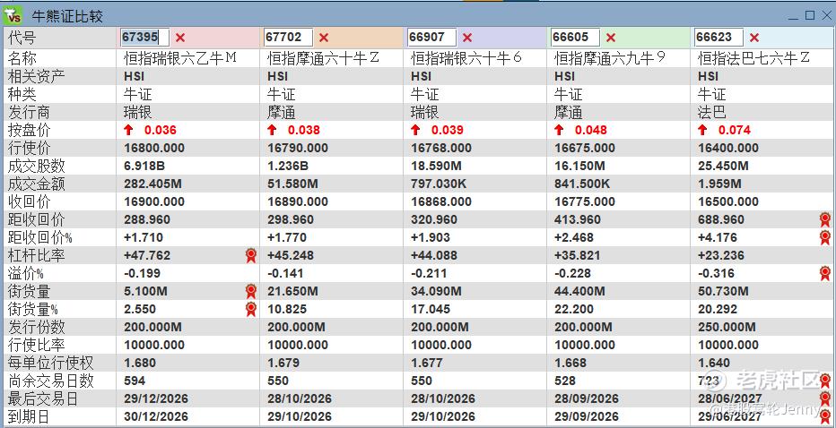Click the 杠杆比率 row label
Image resolution: width=836 pixels, height=428 pixels.
(x=36, y=255)
